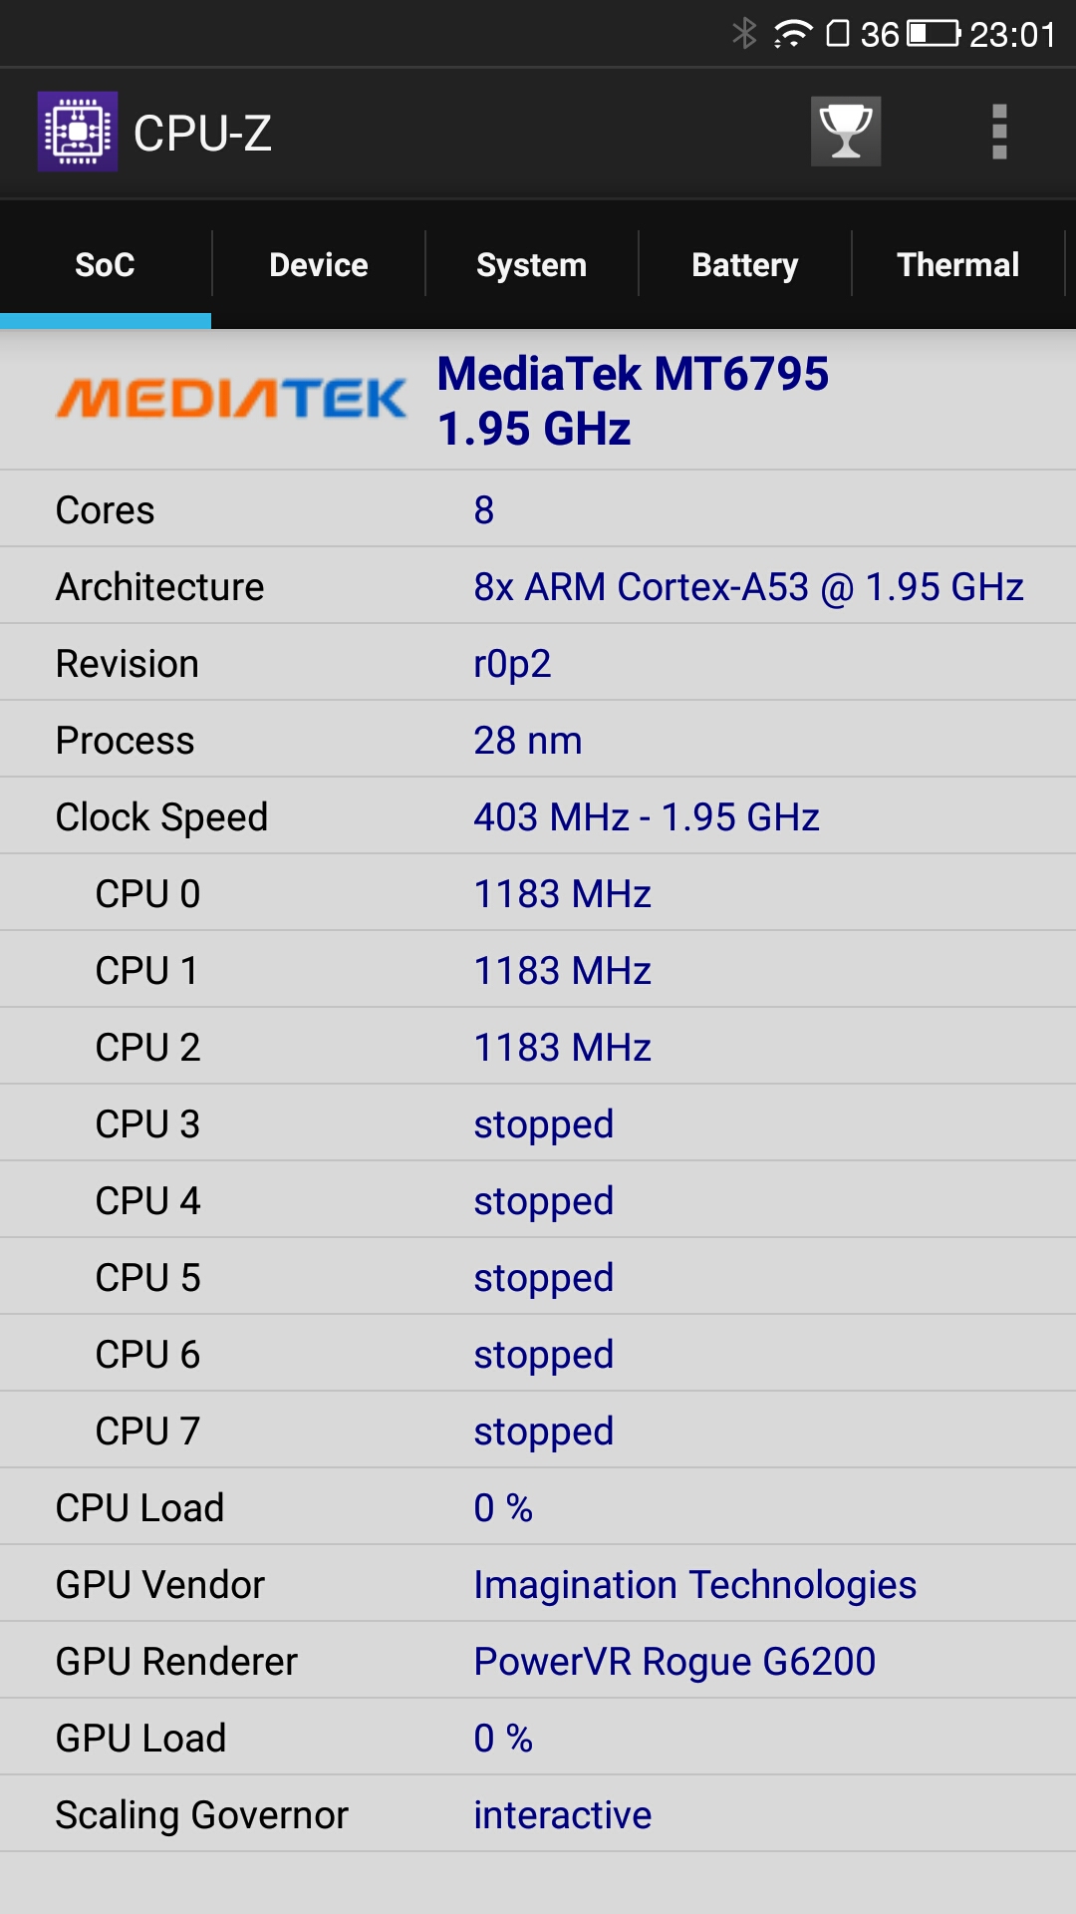Tap the MediaTek MT6795 title text
This screenshot has height=1914, width=1076.
633,375
